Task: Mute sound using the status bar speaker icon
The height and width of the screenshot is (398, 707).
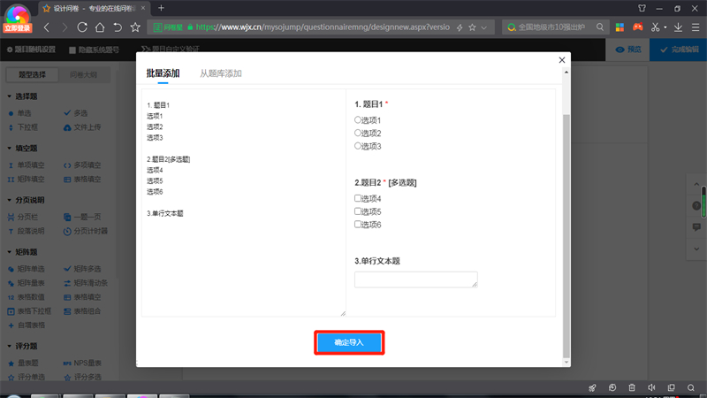Action: pyautogui.click(x=651, y=387)
